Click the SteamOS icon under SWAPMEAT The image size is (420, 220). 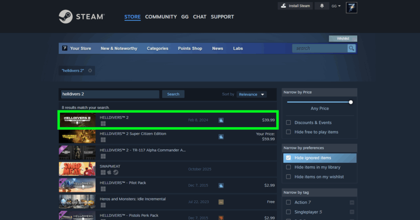[116, 173]
